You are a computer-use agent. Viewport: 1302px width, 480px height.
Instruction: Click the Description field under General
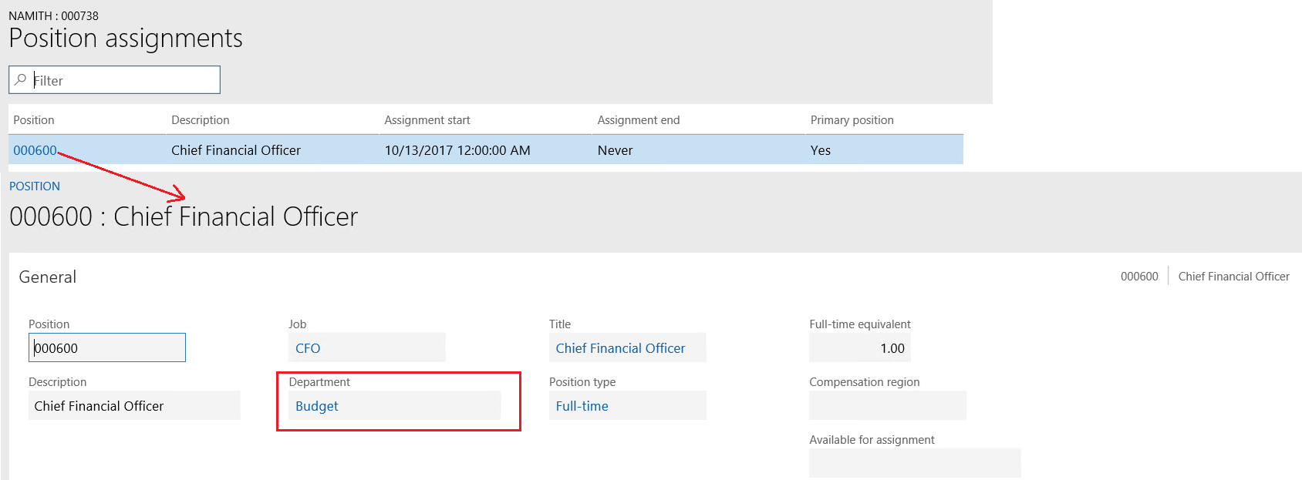click(x=134, y=406)
